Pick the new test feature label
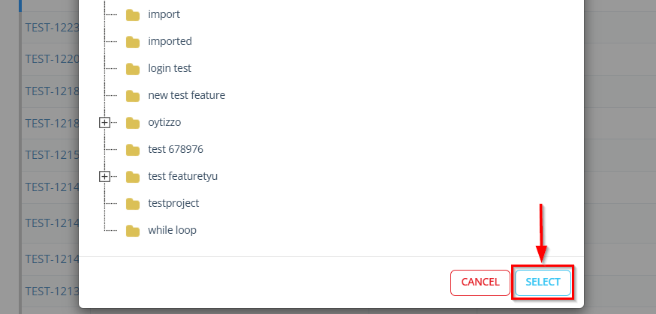The width and height of the screenshot is (656, 314). tap(186, 95)
